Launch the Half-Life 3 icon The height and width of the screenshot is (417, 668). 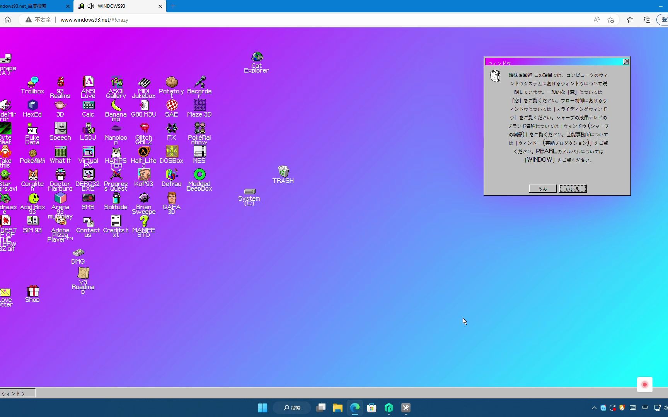(144, 157)
